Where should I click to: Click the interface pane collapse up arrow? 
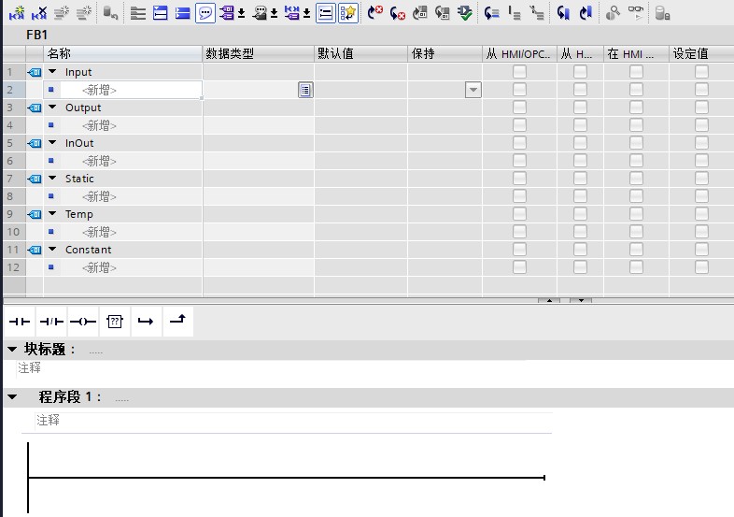point(549,300)
